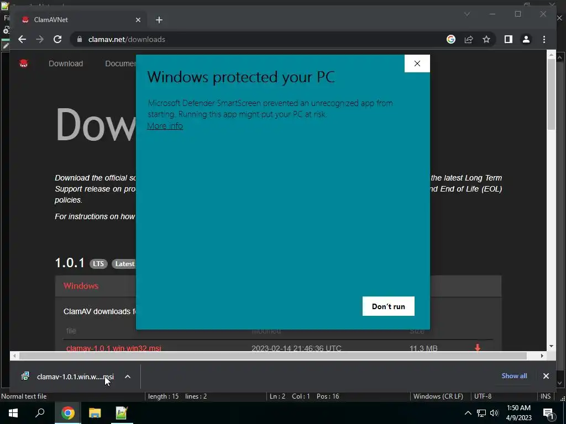The width and height of the screenshot is (566, 424).
Task: Open Chrome three-dot menu
Action: 544,39
